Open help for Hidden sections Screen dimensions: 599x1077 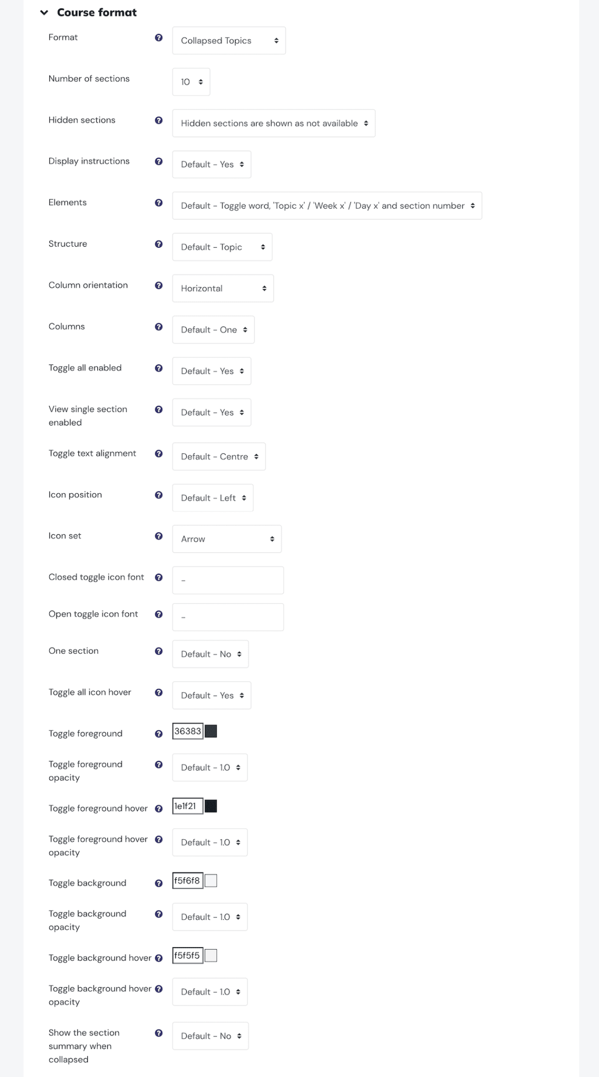158,120
